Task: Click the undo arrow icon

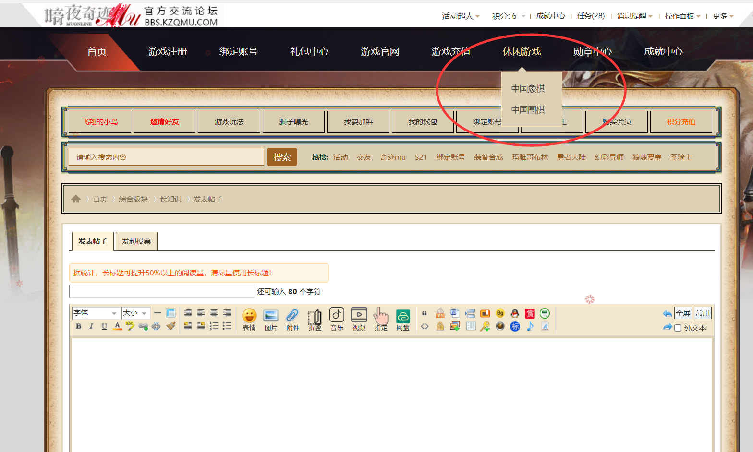Action: click(x=667, y=313)
